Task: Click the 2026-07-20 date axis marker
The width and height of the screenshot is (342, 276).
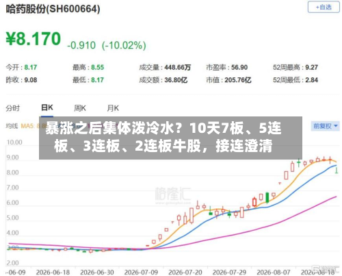Action: tap(185, 272)
